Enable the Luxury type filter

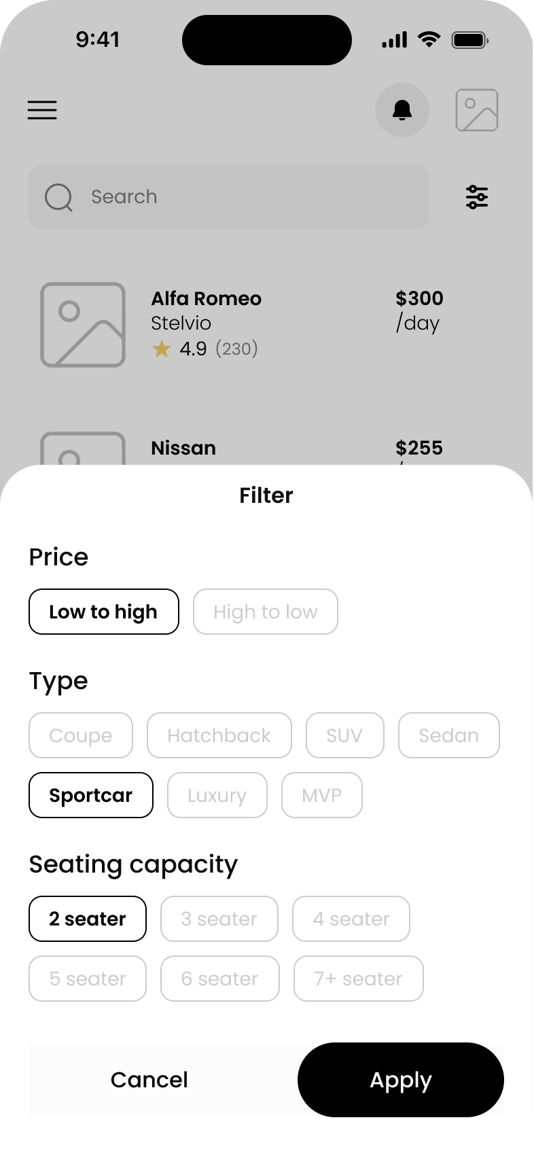[217, 795]
